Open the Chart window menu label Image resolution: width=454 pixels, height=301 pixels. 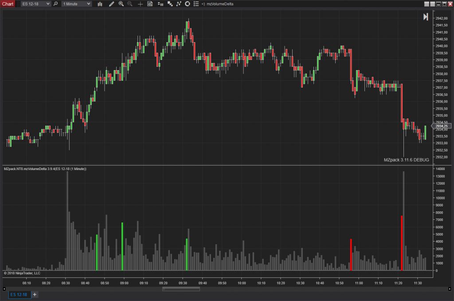pyautogui.click(x=8, y=4)
